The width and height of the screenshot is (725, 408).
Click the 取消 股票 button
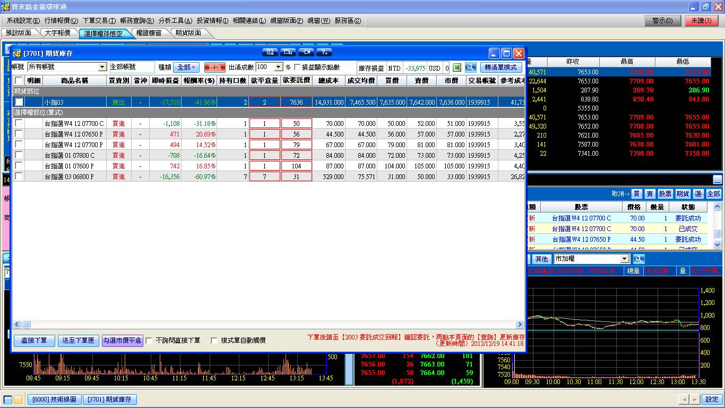(x=665, y=194)
